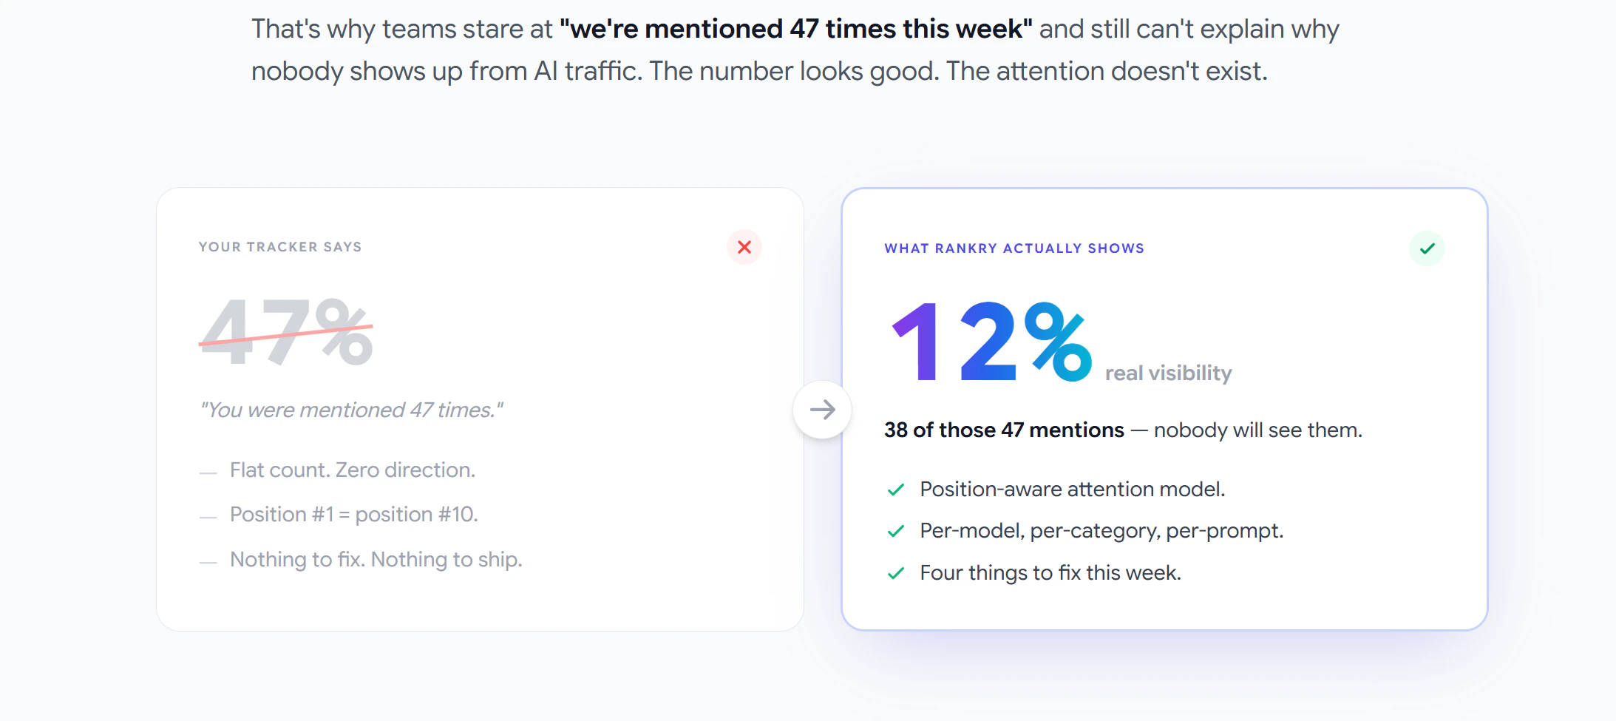Click the gradient 12% number
Image resolution: width=1616 pixels, height=721 pixels.
point(991,342)
